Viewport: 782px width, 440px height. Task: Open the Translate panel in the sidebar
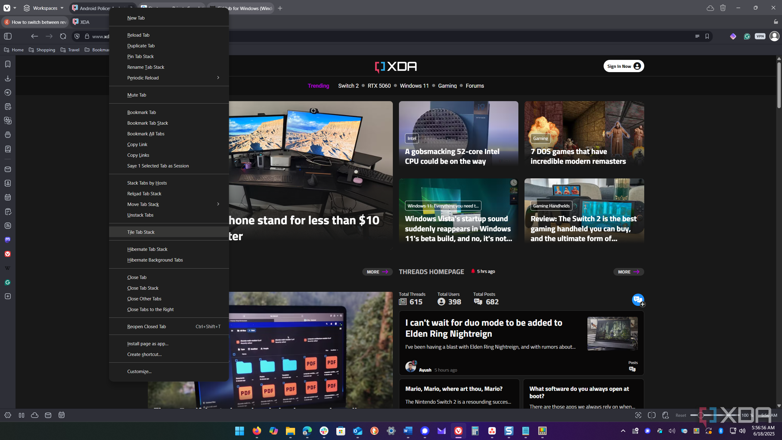(x=8, y=121)
